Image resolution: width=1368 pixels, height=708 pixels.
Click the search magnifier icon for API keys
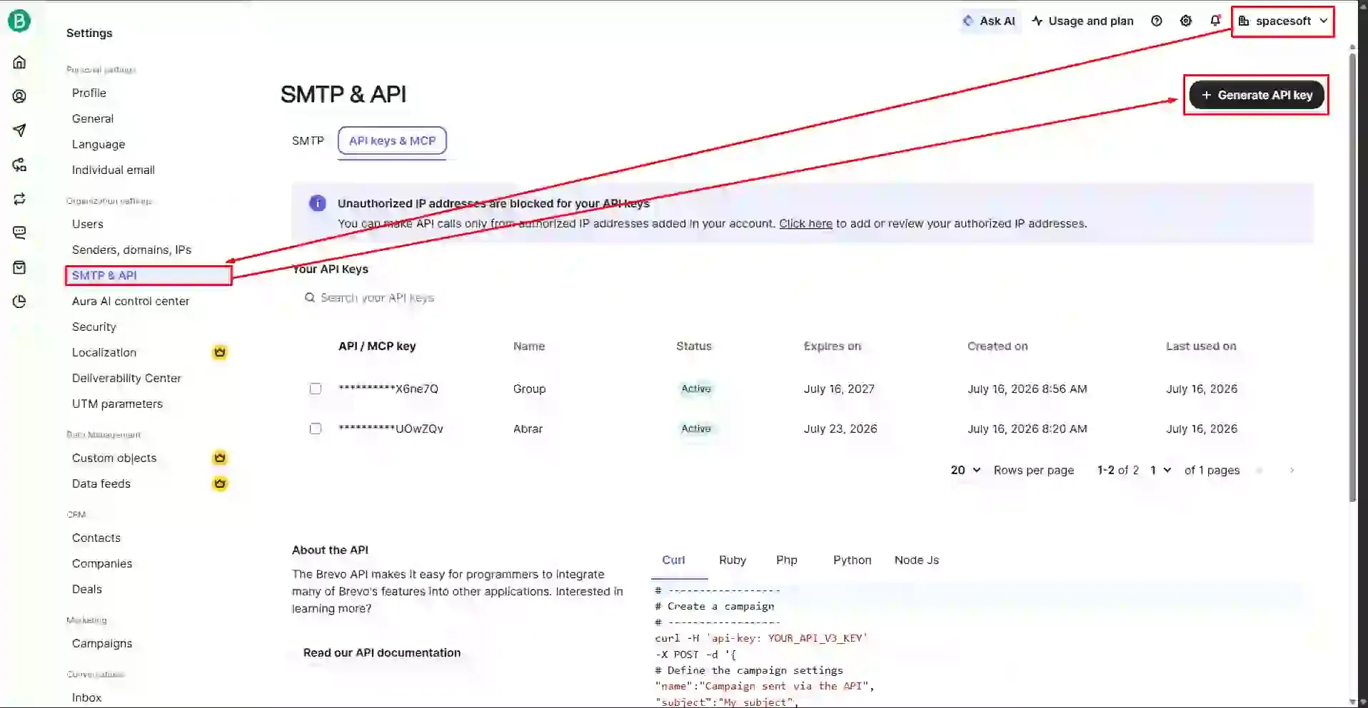click(310, 297)
